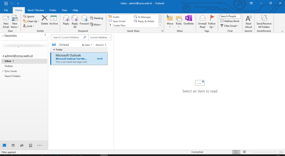This screenshot has height=156, width=285.
Task: Open the Current Mailbox dropdown
Action: [x=100, y=37]
